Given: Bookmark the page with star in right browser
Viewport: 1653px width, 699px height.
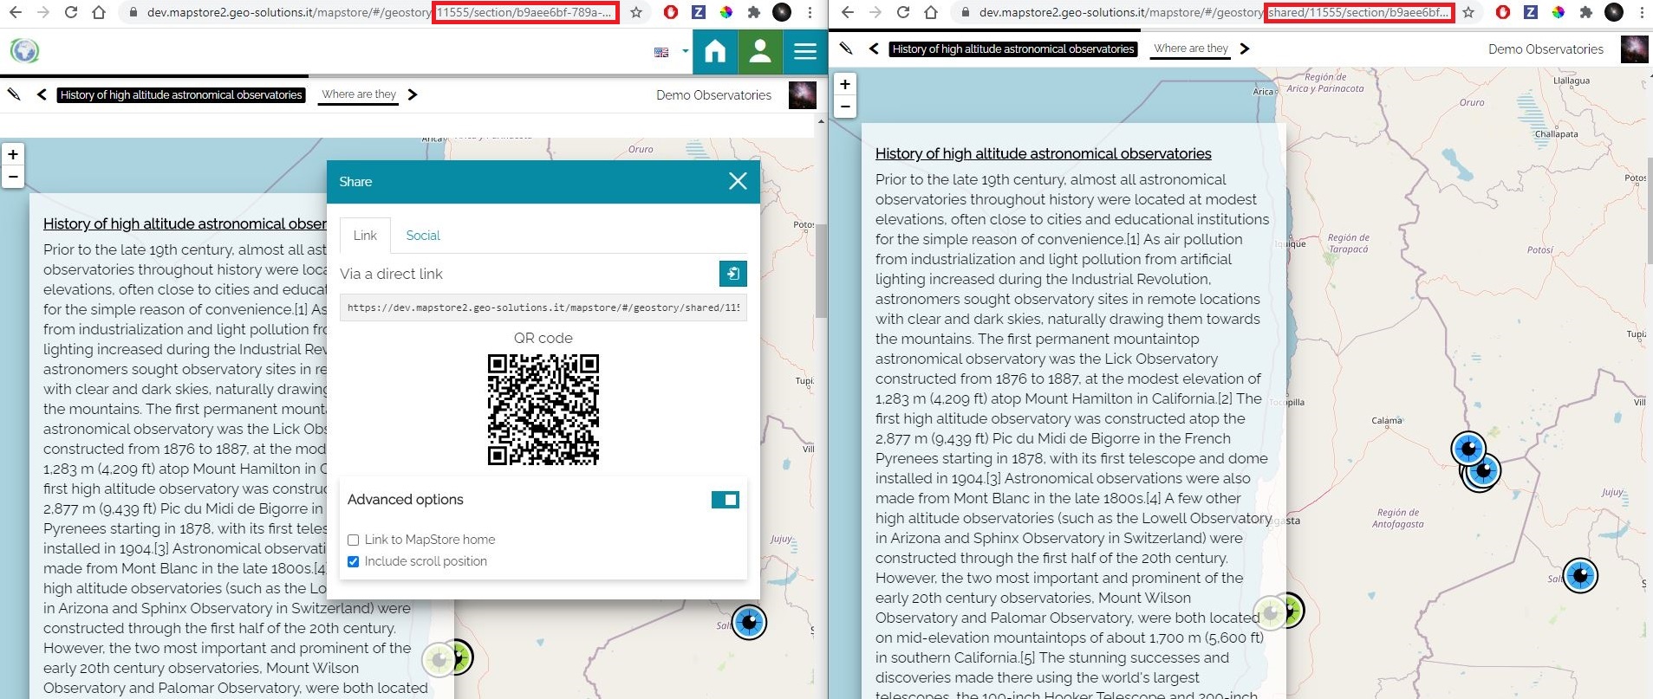Looking at the screenshot, I should click(1468, 12).
